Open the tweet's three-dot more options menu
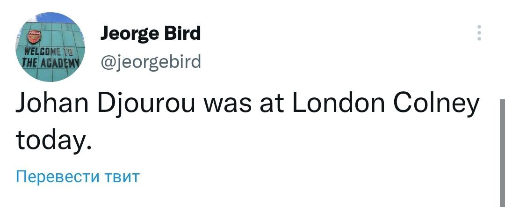 [479, 34]
